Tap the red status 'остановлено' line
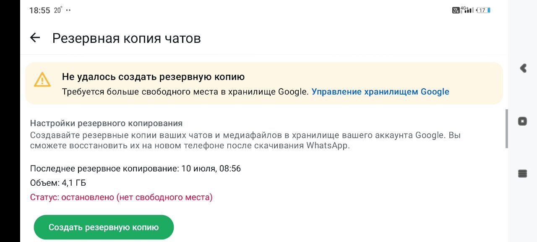Screen dimensions: 537x242 click(x=121, y=197)
